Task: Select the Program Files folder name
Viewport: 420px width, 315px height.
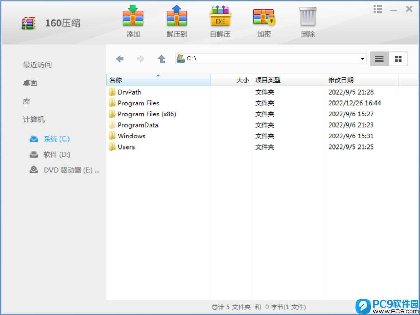Action: coord(138,103)
